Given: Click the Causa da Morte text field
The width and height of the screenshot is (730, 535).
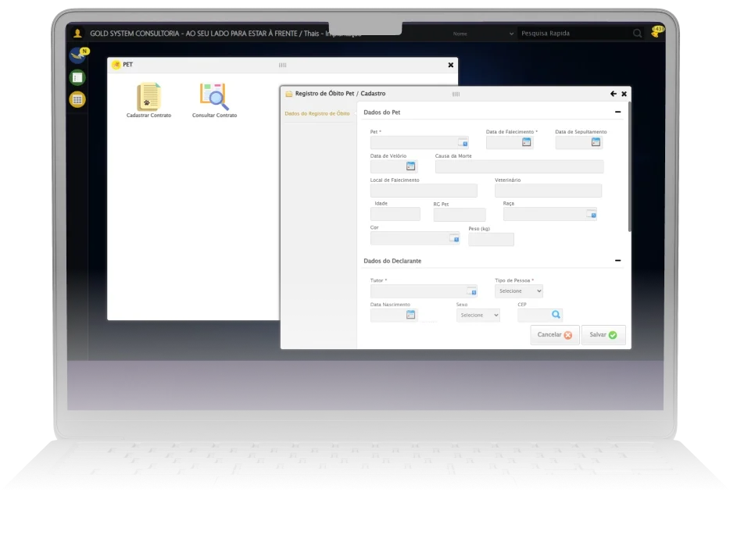Looking at the screenshot, I should click(x=519, y=166).
